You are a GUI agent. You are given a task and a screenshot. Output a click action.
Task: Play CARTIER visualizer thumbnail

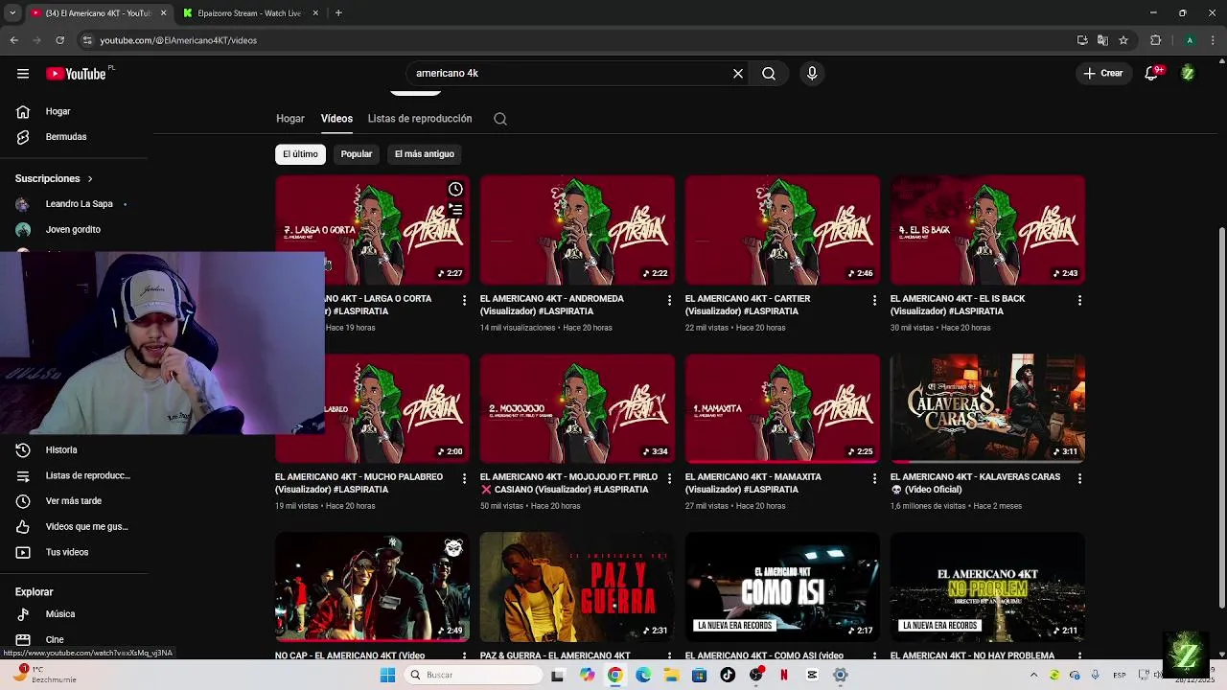click(x=782, y=230)
